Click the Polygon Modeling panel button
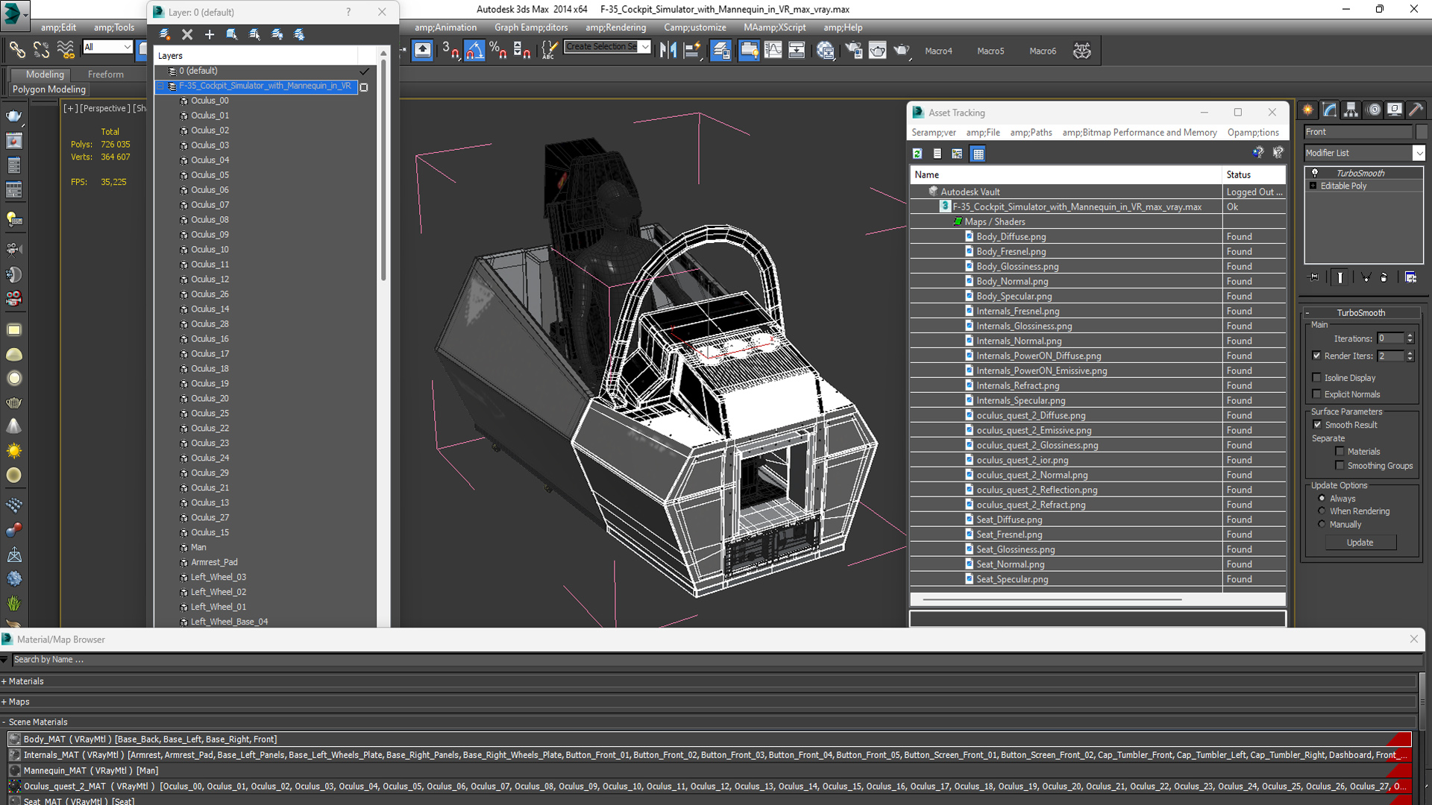 [49, 89]
